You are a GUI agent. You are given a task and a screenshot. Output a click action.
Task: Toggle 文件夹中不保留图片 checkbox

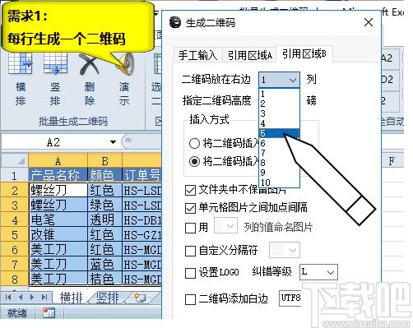(190, 190)
